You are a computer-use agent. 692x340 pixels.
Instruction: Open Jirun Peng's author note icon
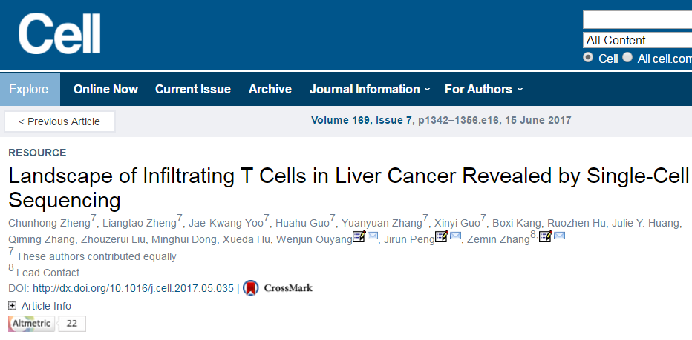point(442,237)
